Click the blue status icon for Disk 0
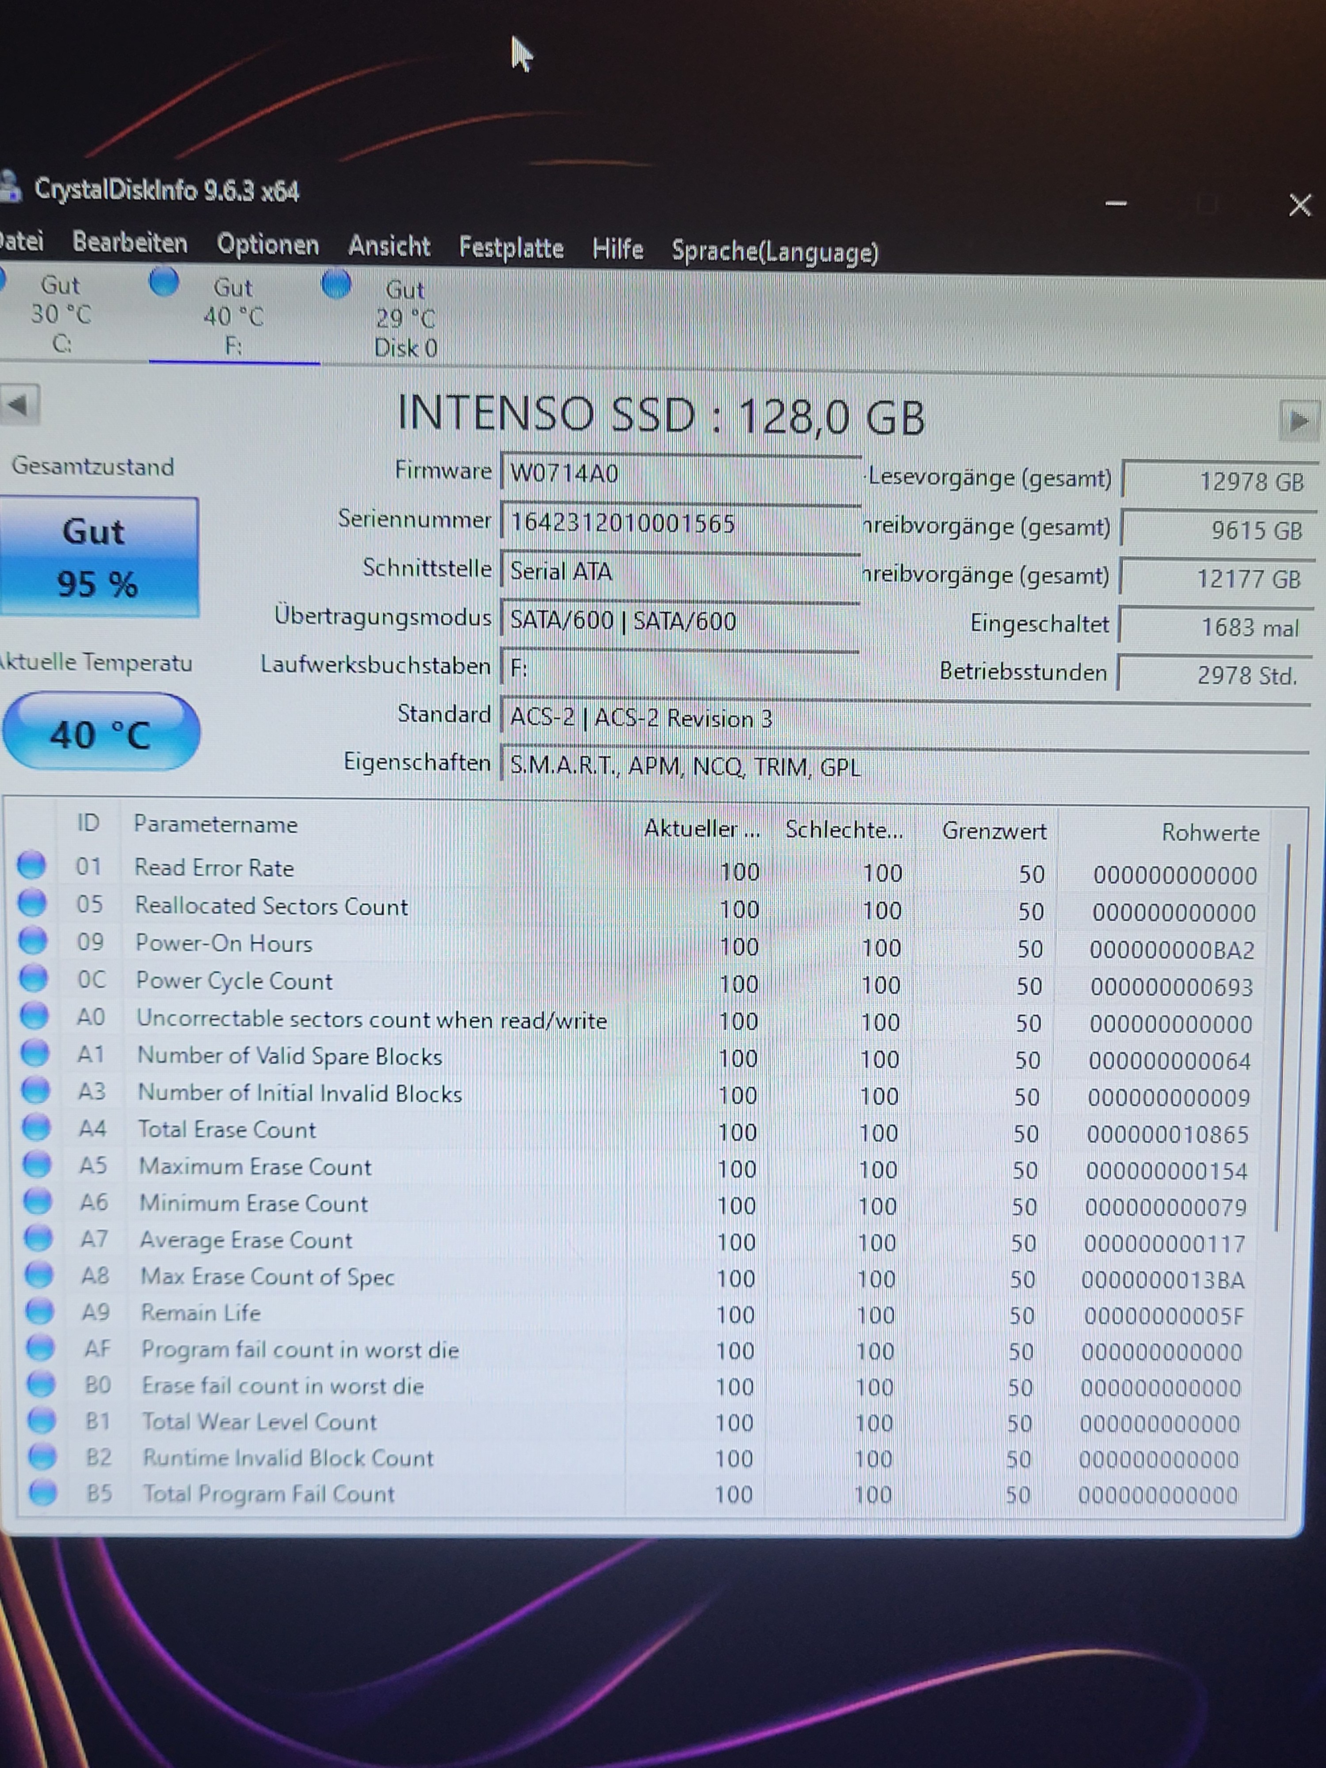This screenshot has width=1326, height=1768. click(336, 284)
